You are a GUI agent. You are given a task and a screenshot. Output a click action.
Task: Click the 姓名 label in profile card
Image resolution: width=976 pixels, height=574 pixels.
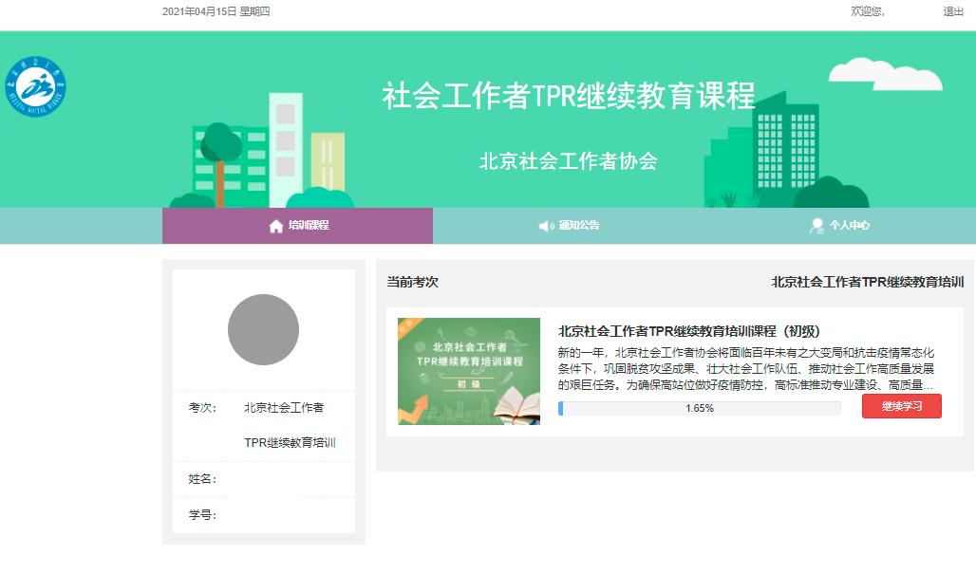[202, 479]
